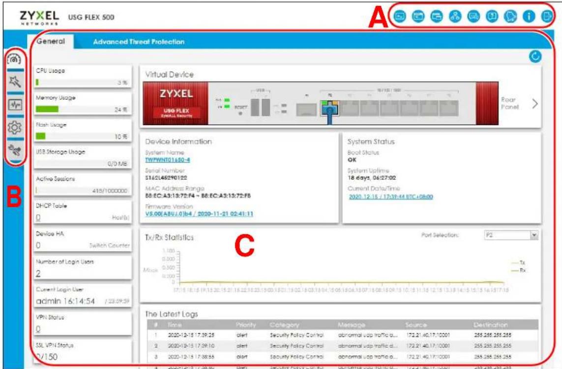Click the Priority column header in logs
The image size is (562, 369).
tap(246, 325)
